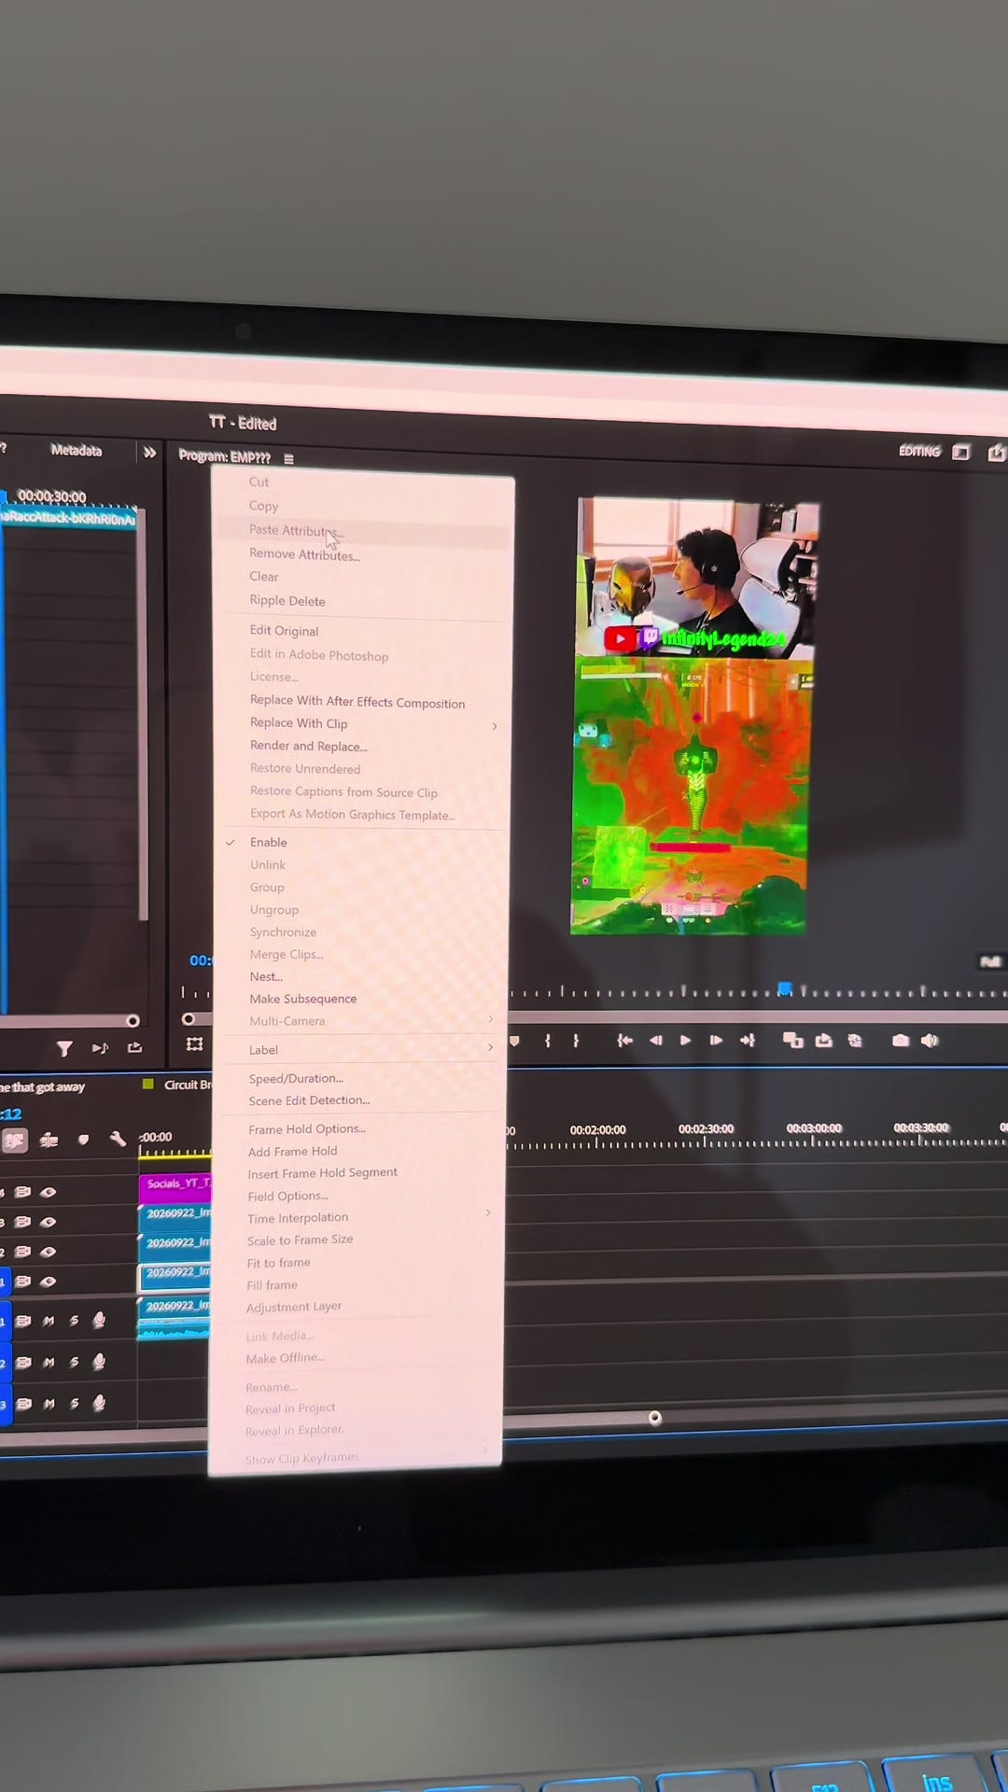This screenshot has width=1008, height=1792.
Task: Choose Nest... from the context menu
Action: tap(266, 976)
